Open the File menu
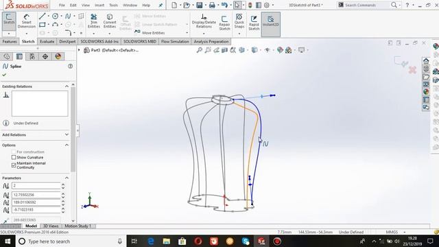The image size is (439, 247). point(62,5)
